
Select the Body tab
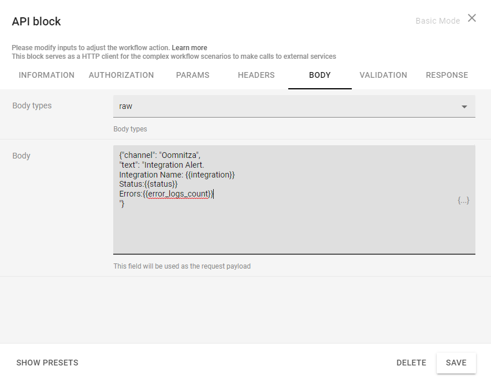320,75
